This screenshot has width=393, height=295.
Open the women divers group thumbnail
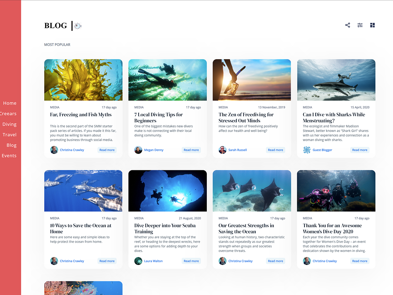336,191
